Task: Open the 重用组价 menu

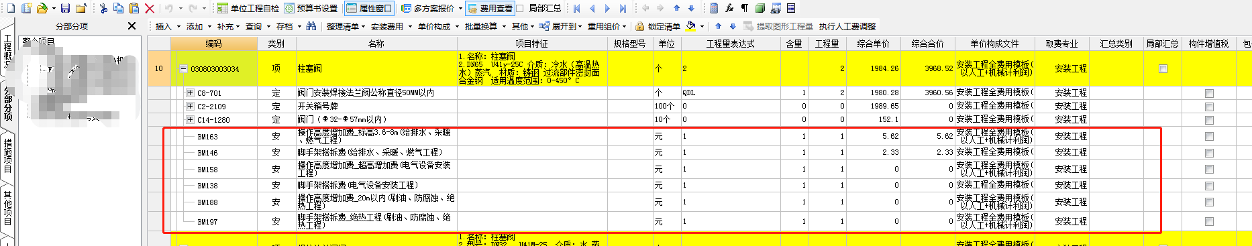Action: (607, 26)
